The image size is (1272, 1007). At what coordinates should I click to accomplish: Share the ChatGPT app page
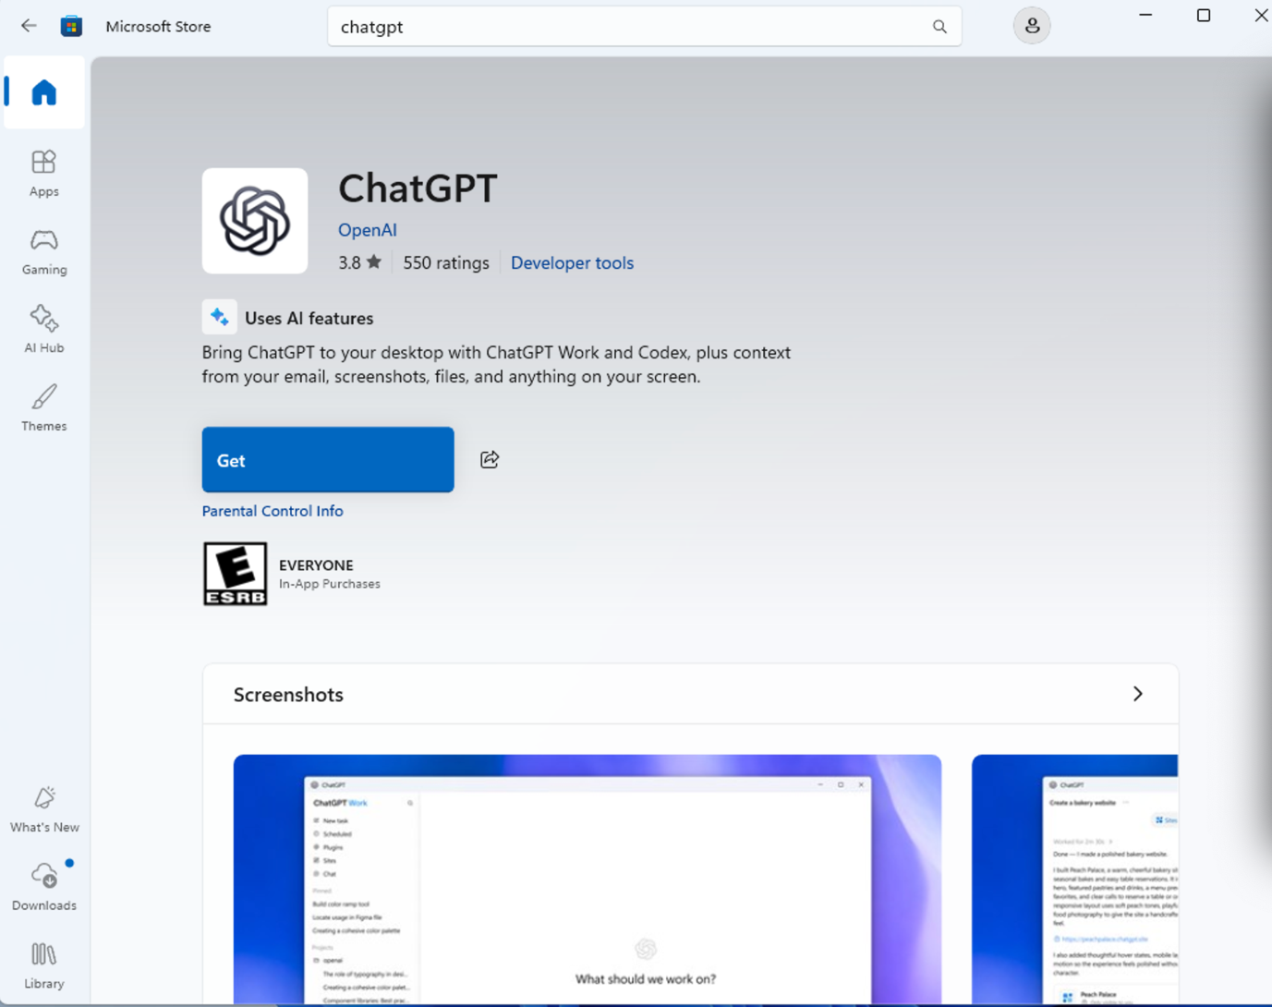pyautogui.click(x=490, y=459)
